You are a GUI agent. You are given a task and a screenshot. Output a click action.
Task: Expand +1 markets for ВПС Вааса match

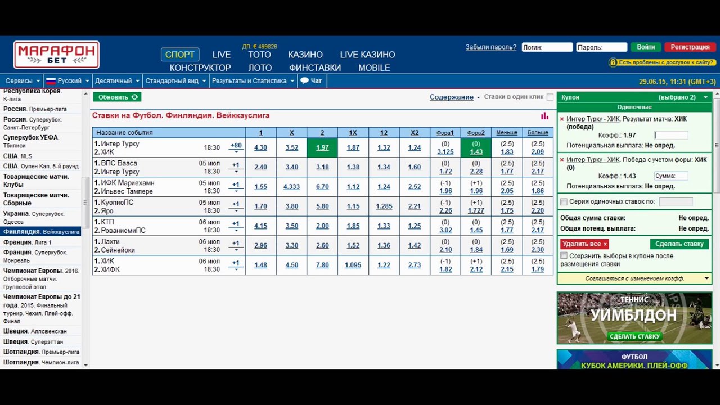[236, 167]
